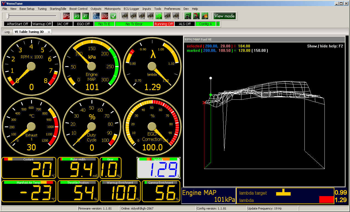Open the Base Setup menu
This screenshot has width=350, height=212.
click(27, 9)
